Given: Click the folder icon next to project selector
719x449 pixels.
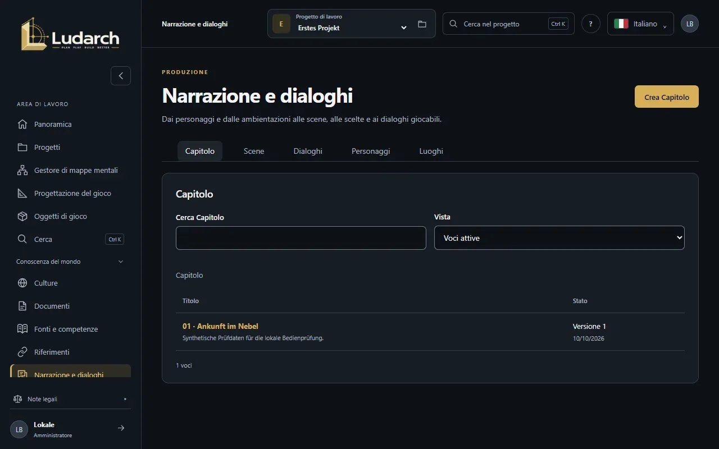Looking at the screenshot, I should tap(422, 24).
